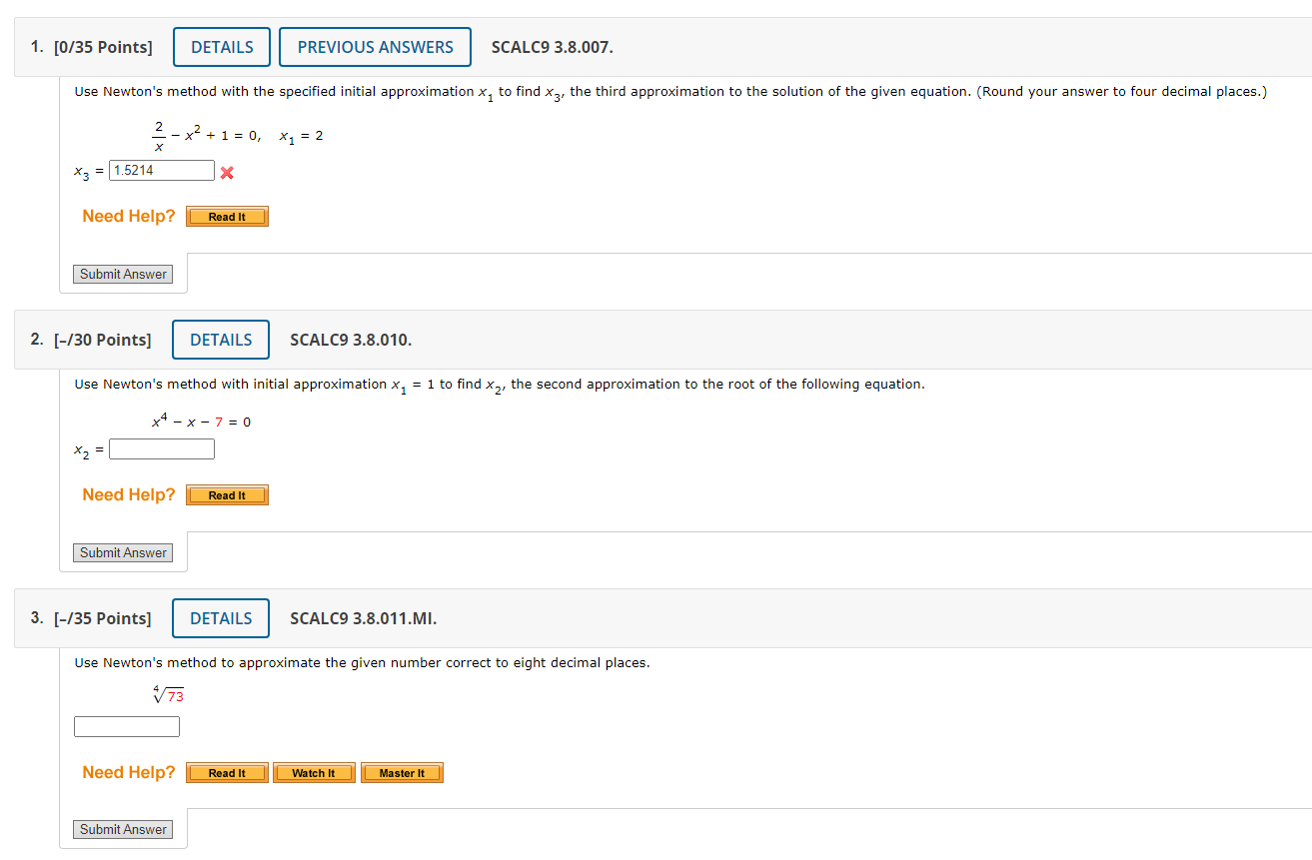Select the empty x2 answer box

click(x=161, y=448)
